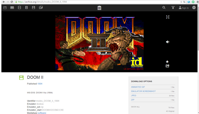
Task: Toggle emulator mute speaker icon
Action: [168, 42]
